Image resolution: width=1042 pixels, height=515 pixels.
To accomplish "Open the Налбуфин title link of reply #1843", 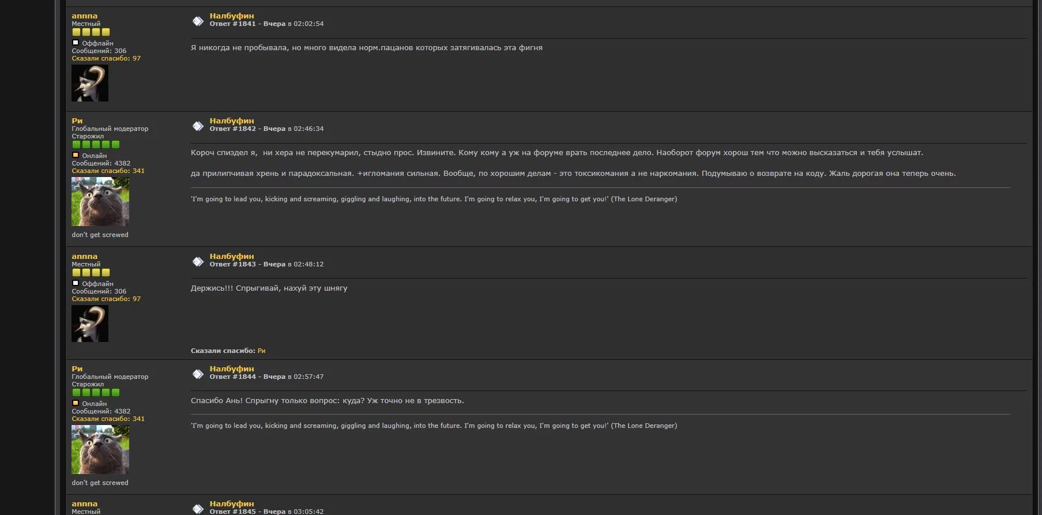I will (x=232, y=257).
